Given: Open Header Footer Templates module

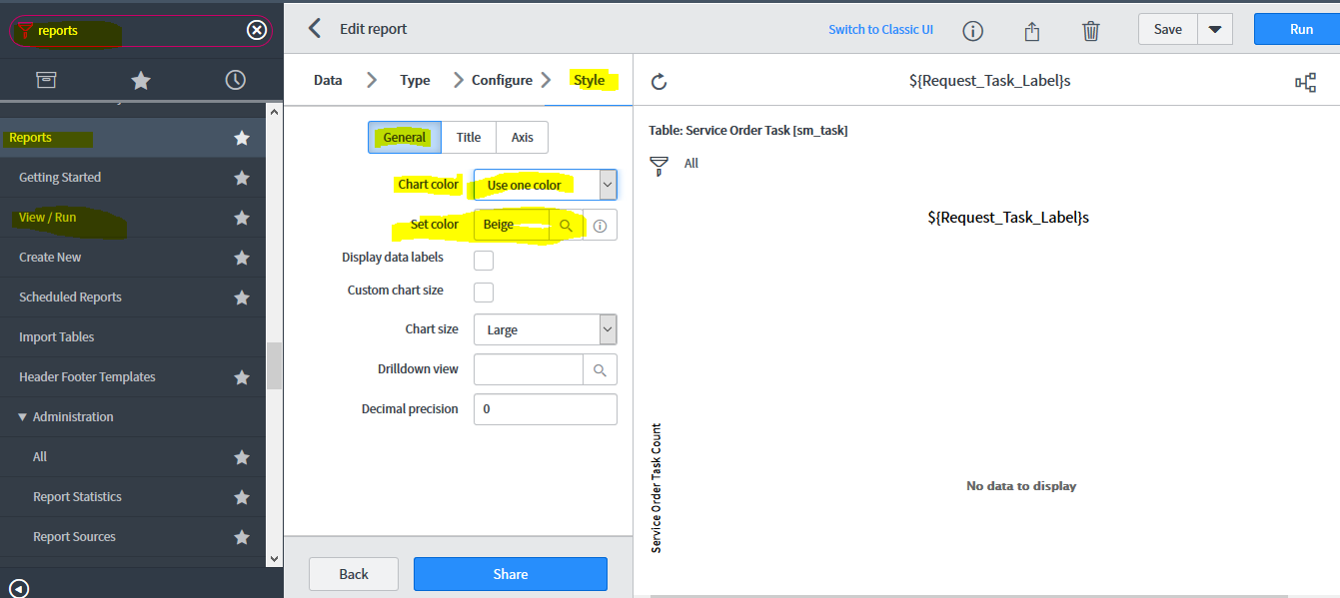Looking at the screenshot, I should [87, 377].
